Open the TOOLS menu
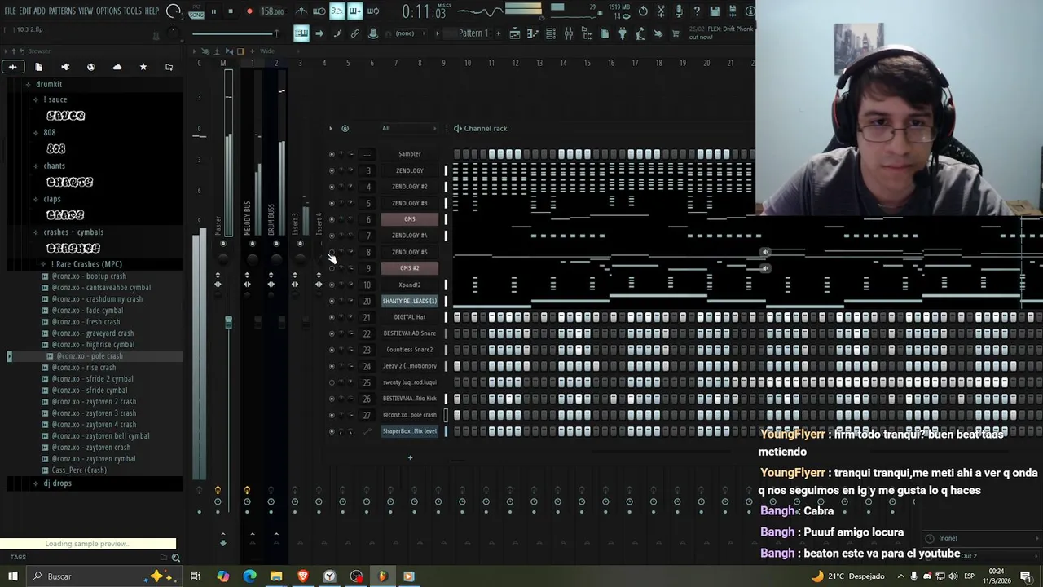1043x587 pixels. 133,11
